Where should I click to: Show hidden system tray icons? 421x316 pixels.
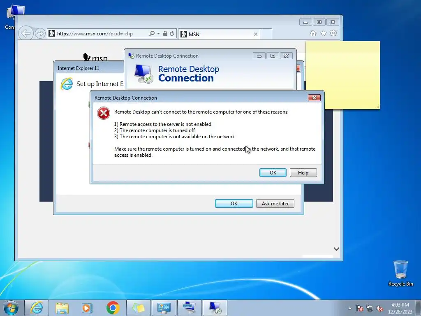click(349, 308)
